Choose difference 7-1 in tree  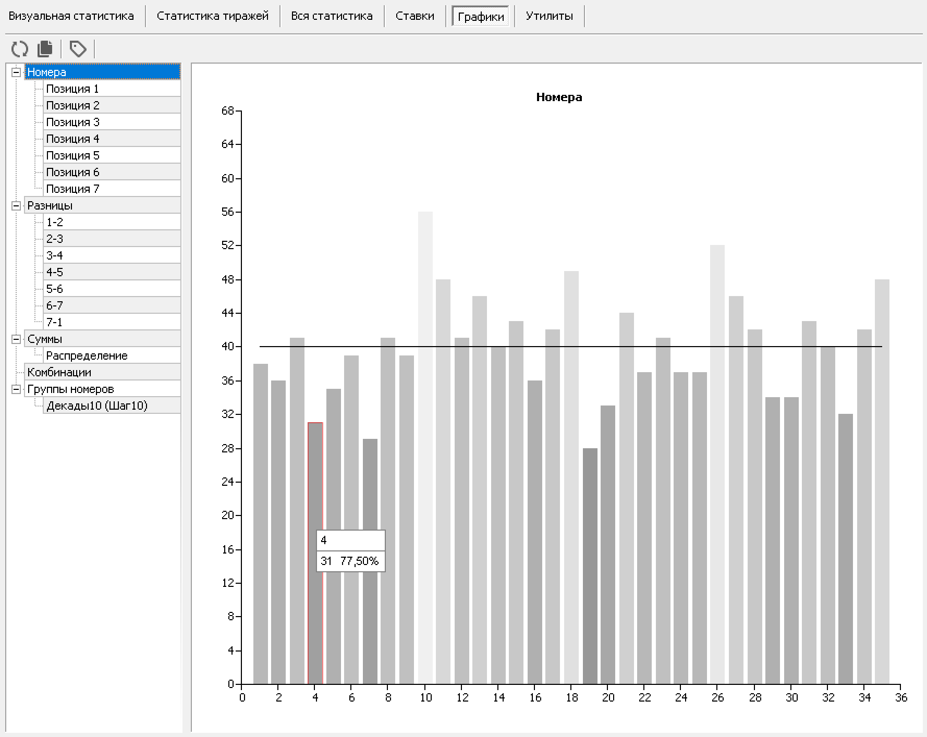(x=112, y=322)
